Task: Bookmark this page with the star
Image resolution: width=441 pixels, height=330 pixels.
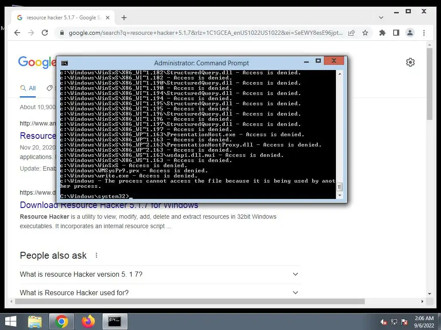Action: [x=365, y=33]
